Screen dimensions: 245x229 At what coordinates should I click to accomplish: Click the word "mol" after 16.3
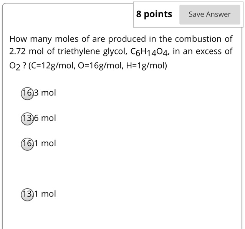click(48, 93)
